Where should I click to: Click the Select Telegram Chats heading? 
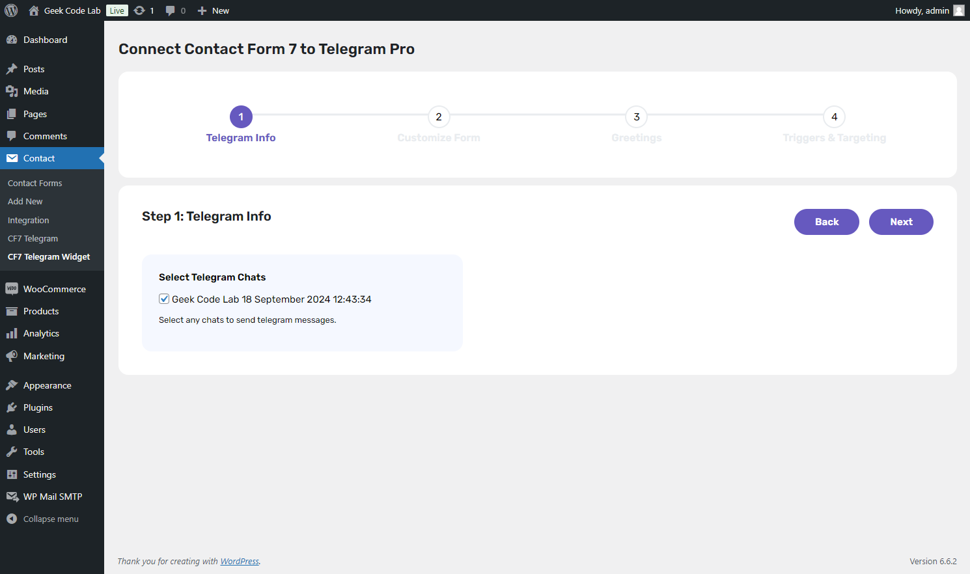click(x=212, y=277)
